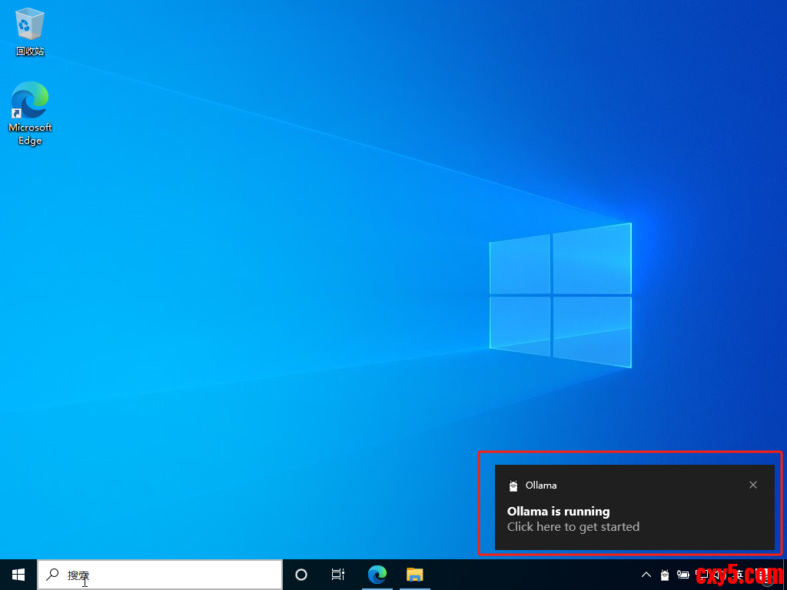This screenshot has height=590, width=787.
Task: Toggle the 英 input method indicator
Action: [x=739, y=575]
